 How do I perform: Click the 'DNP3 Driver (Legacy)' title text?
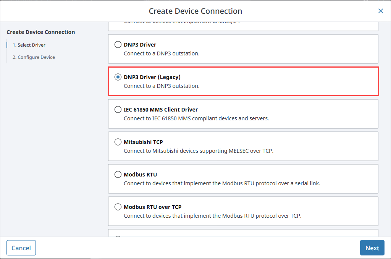pyautogui.click(x=152, y=77)
